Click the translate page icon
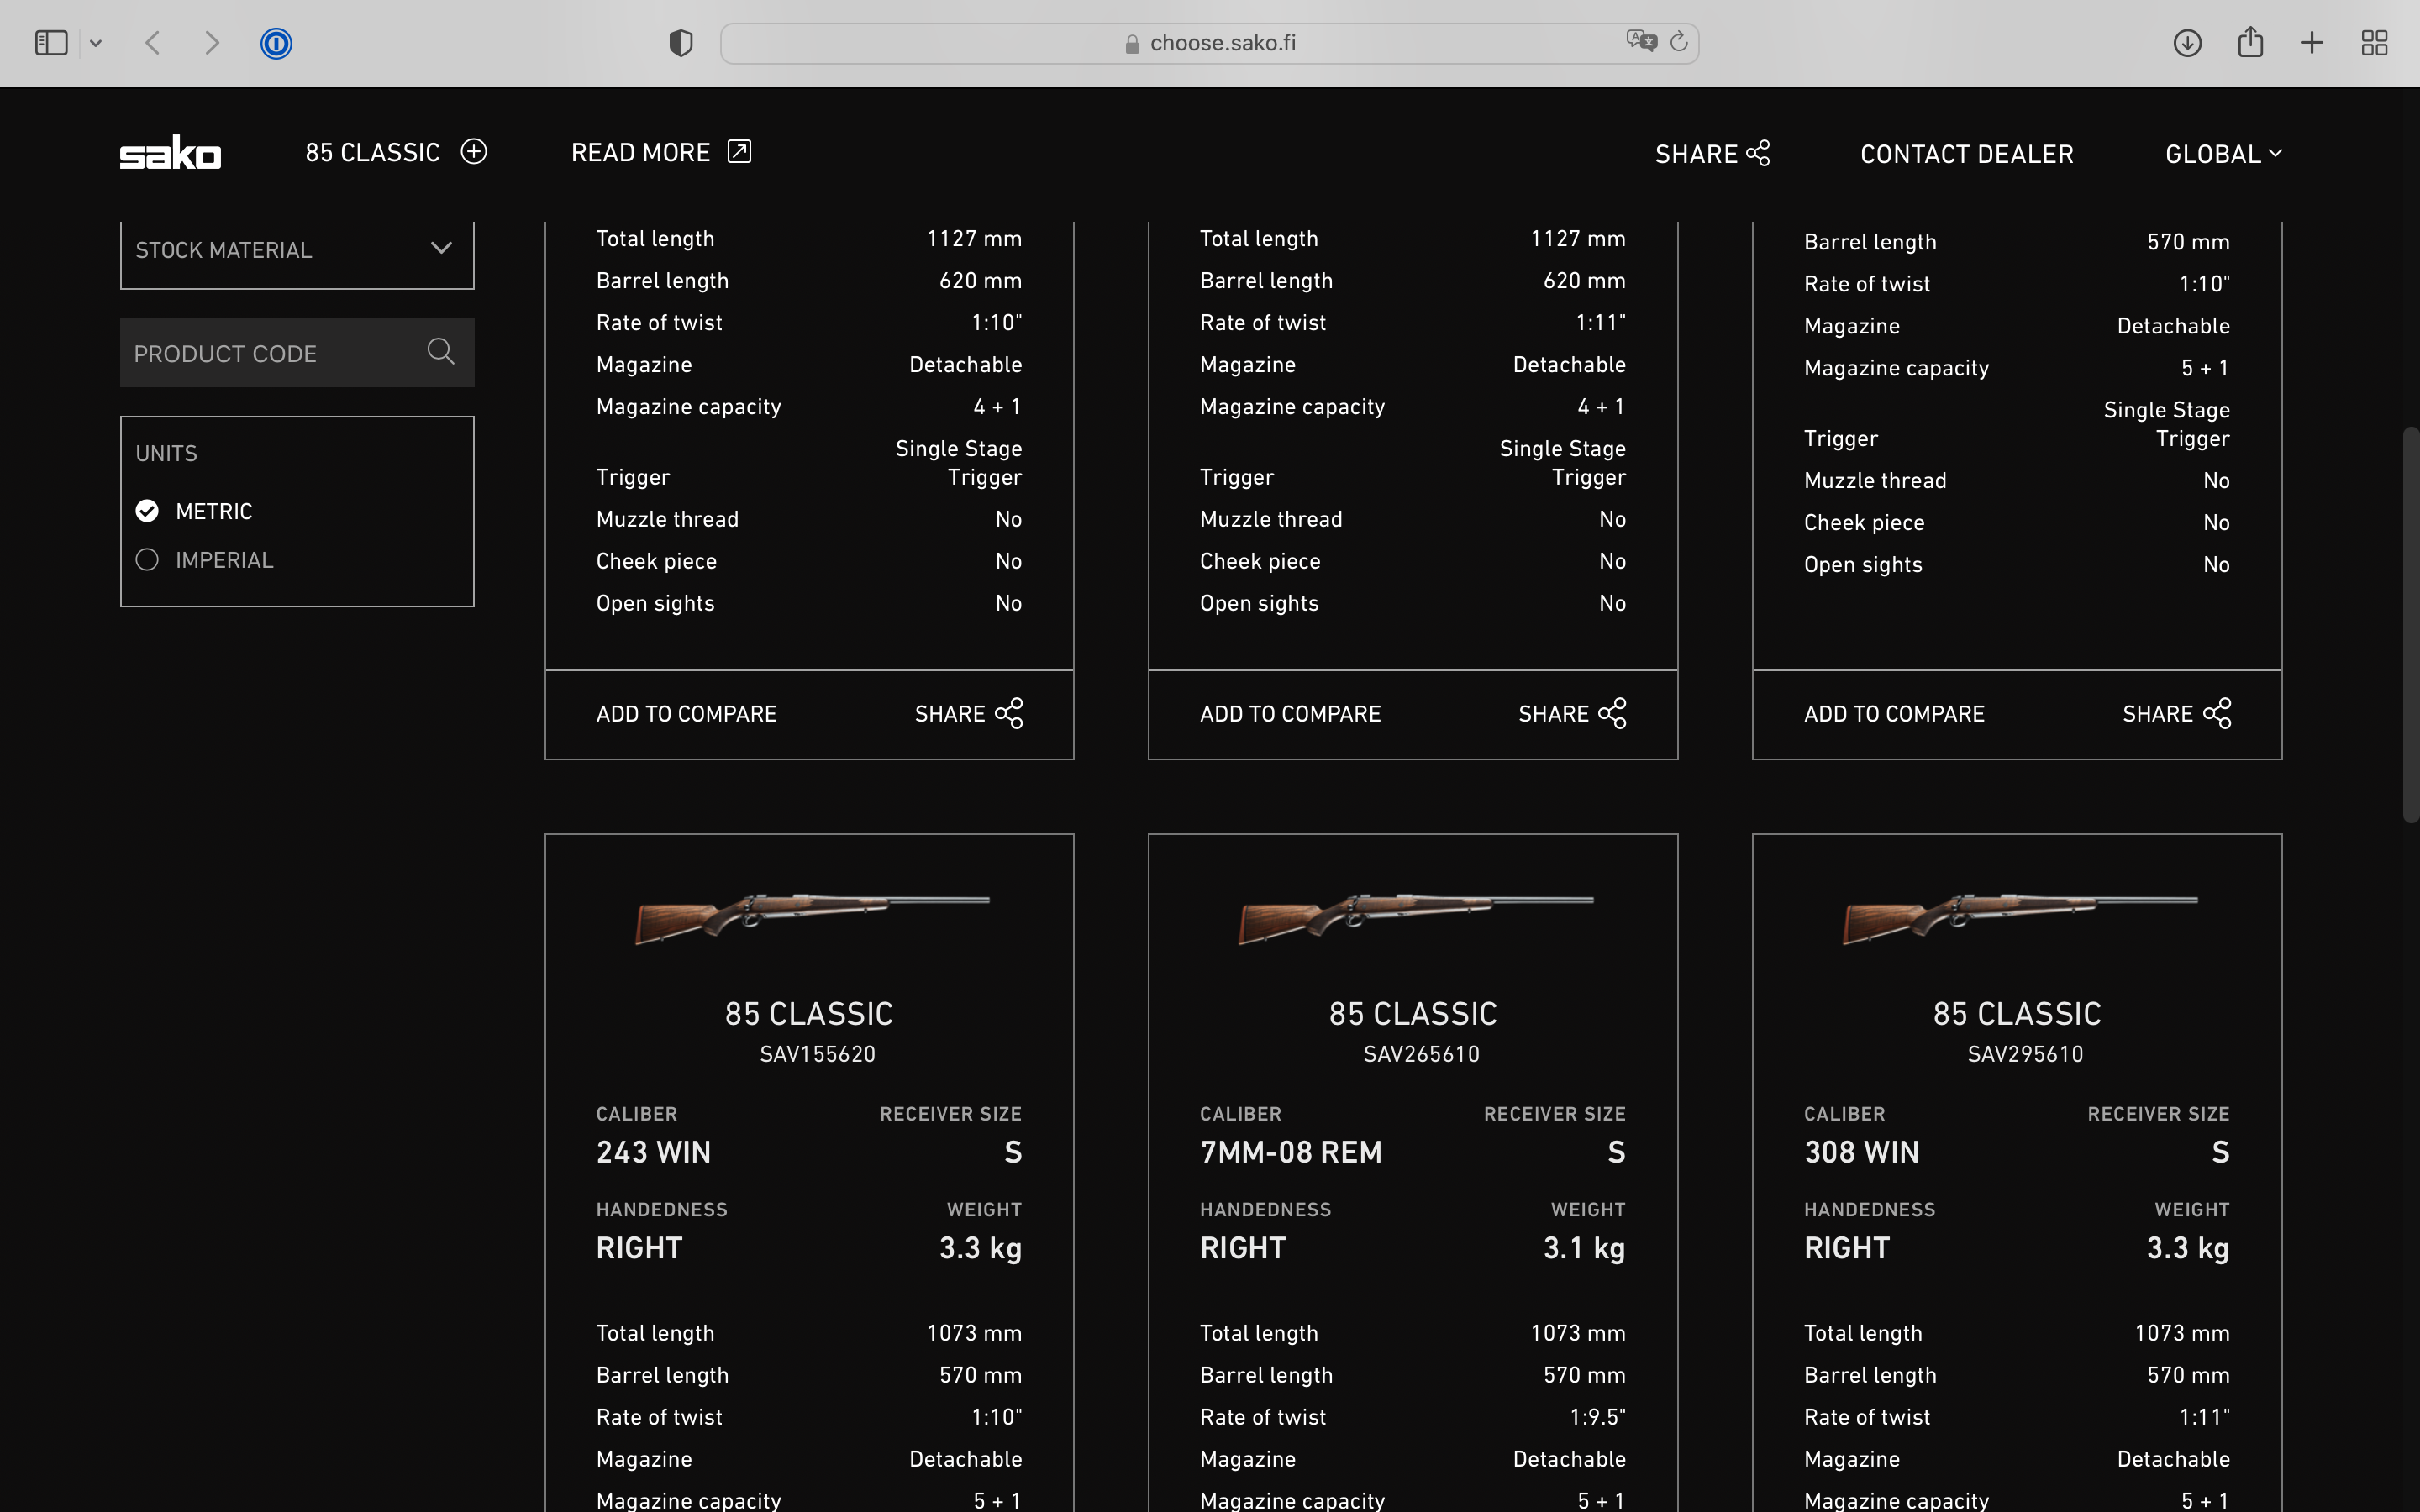 point(1641,41)
